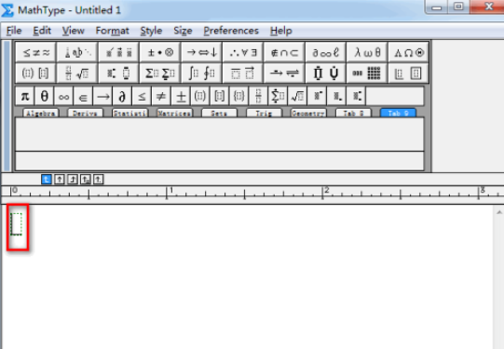Insert the element-of symbol from small bar
Image resolution: width=504 pixels, height=349 pixels.
(x=83, y=96)
